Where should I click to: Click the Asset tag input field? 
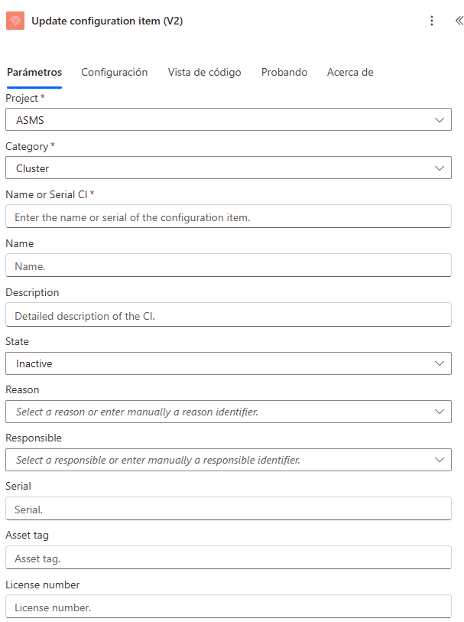pos(228,558)
